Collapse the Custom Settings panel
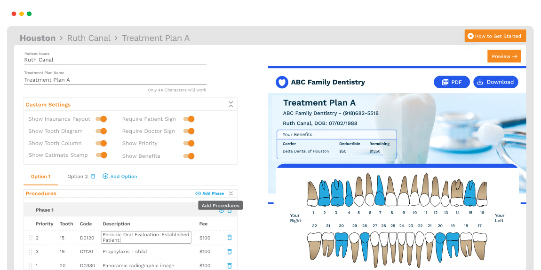Screen dimensions: 541x270 click(231, 104)
